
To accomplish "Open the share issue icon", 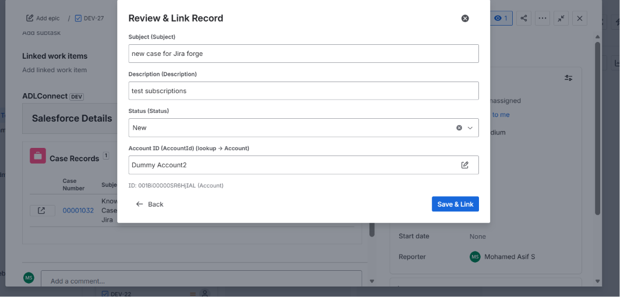I will tap(523, 18).
